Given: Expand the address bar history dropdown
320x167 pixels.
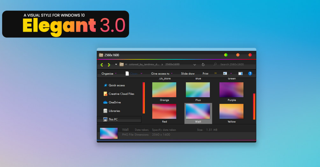Looking at the screenshot, I should click(195, 65).
